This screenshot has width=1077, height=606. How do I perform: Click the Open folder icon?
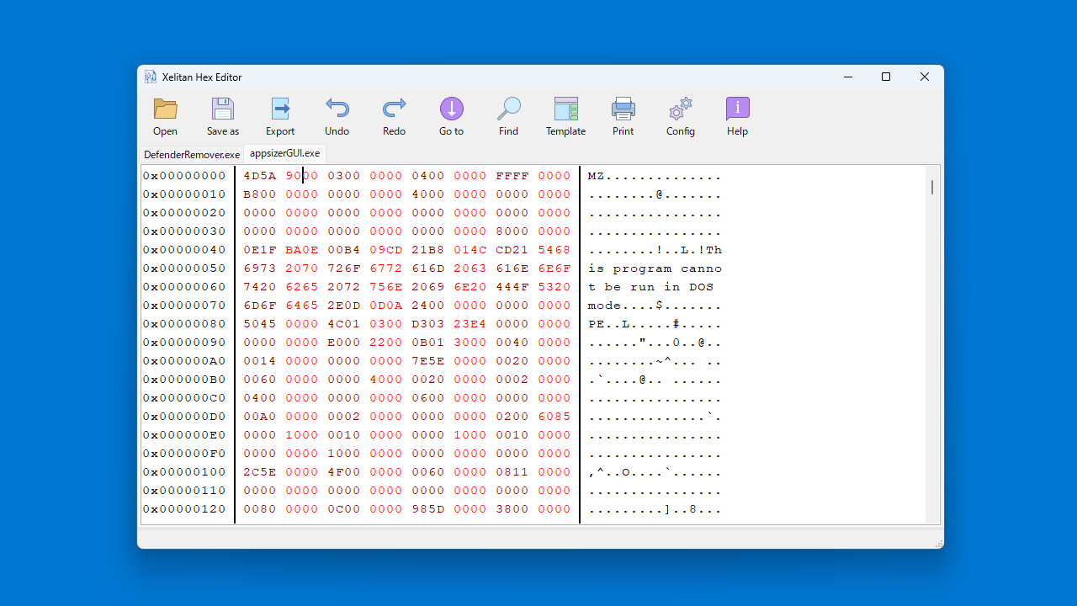coord(166,109)
